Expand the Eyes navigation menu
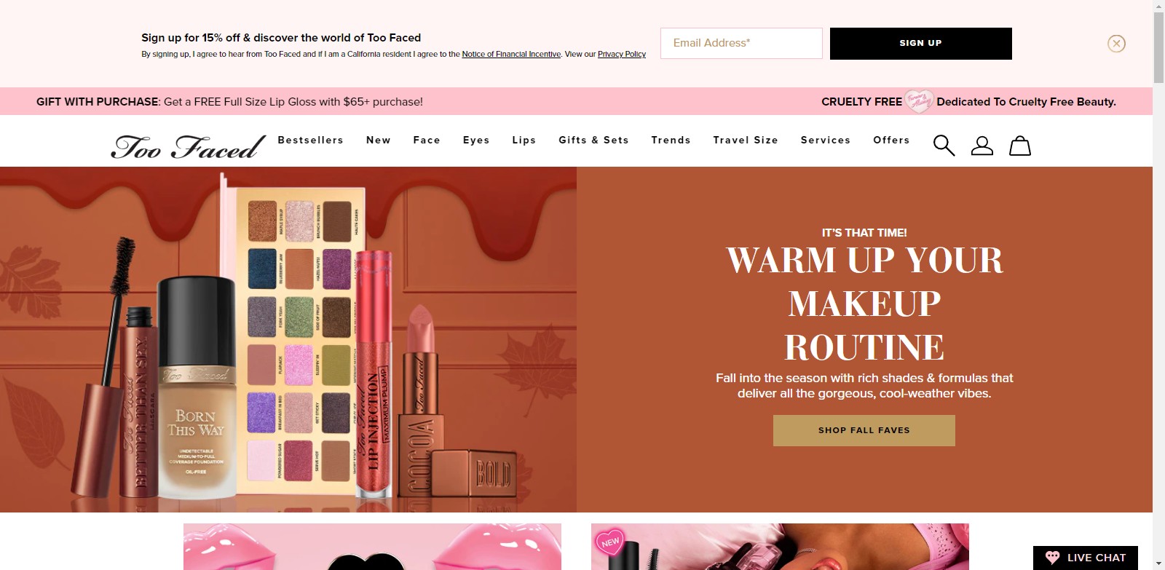Screen dimensions: 1165x570 (476, 140)
